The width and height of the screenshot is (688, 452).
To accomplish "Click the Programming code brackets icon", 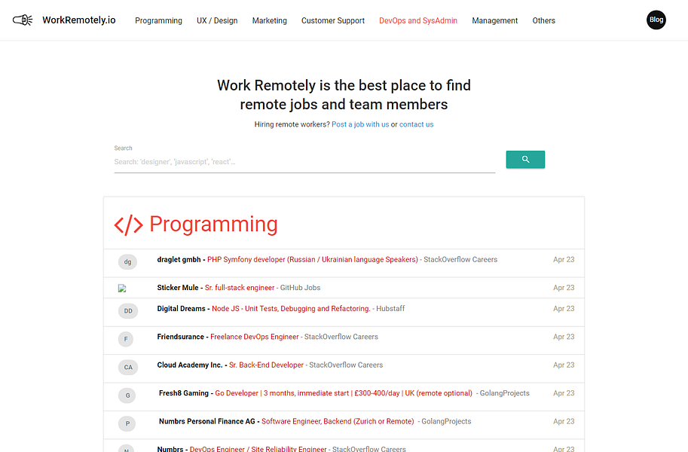I will [x=129, y=225].
